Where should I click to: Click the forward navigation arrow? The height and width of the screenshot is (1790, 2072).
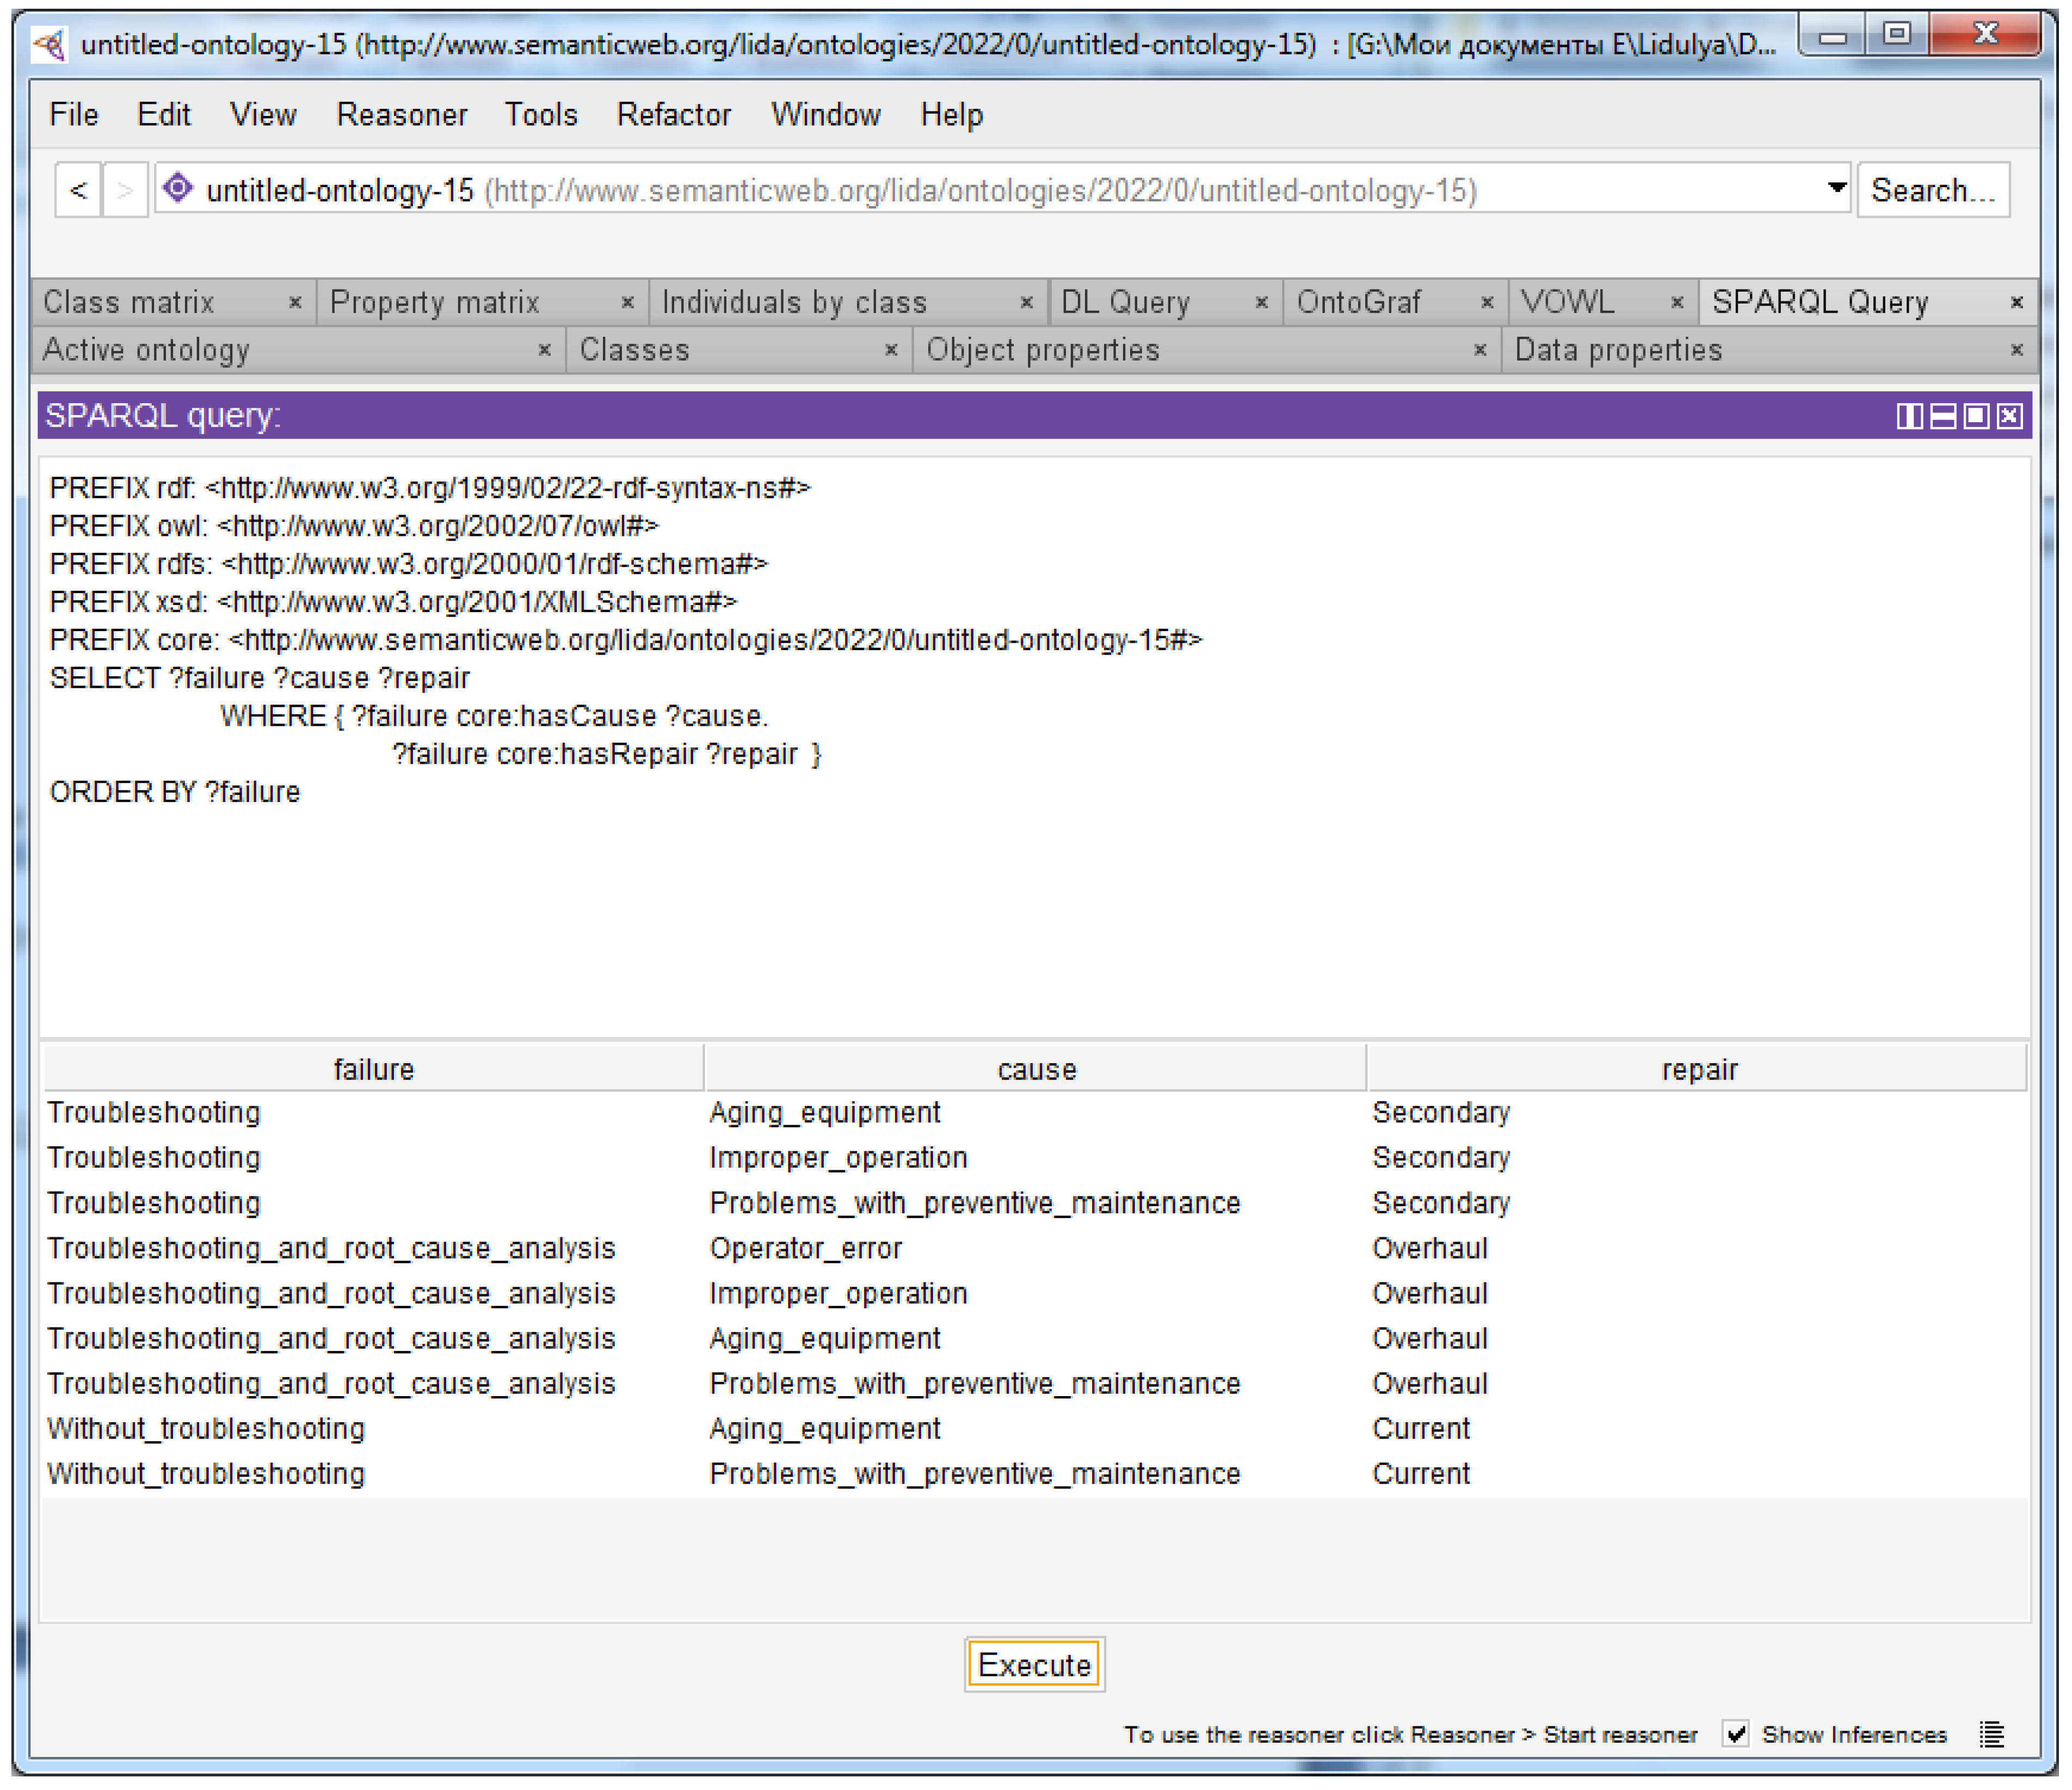click(125, 190)
